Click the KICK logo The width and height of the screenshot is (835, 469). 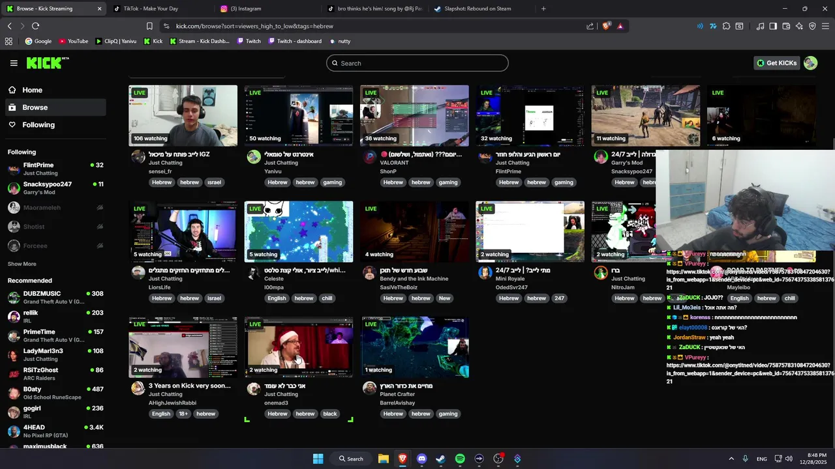click(48, 63)
